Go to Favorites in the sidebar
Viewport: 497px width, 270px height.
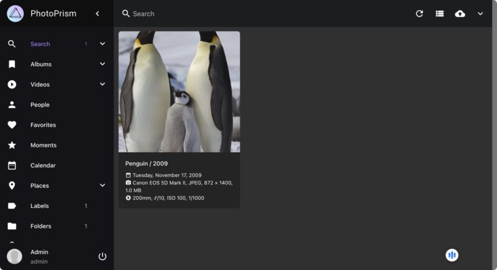point(43,125)
